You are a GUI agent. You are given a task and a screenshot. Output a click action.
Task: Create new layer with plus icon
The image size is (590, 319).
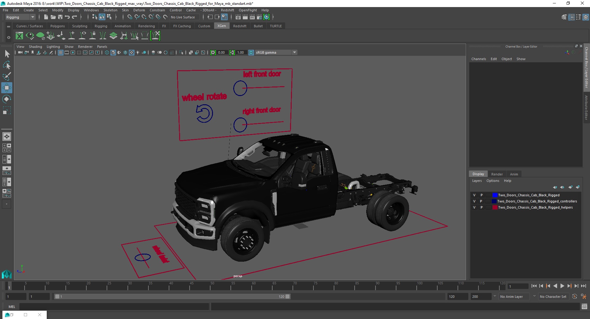(x=571, y=187)
